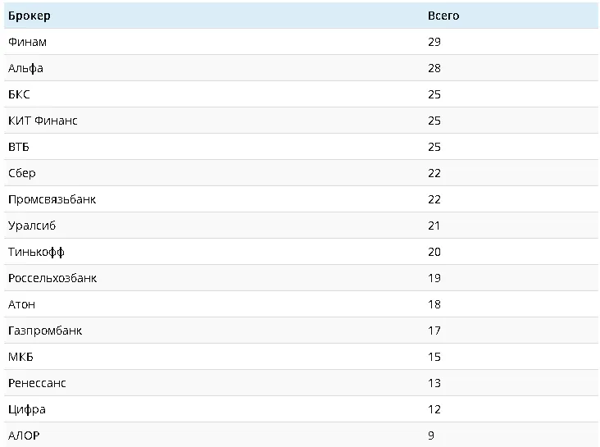Viewport: 600px width, 447px height.
Task: Select the Газпромбанк row
Action: [x=45, y=331]
